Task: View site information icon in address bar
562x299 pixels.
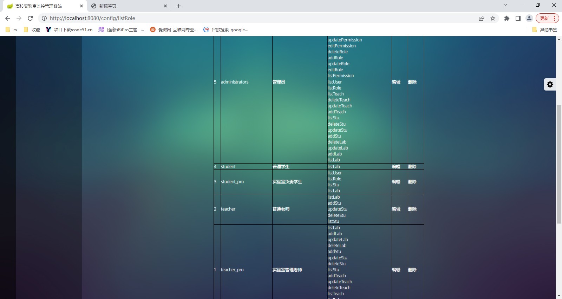Action: tap(44, 18)
